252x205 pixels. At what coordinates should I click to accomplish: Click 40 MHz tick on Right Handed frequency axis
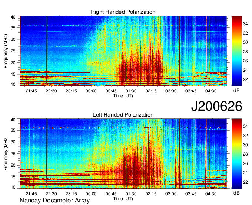click(13, 17)
